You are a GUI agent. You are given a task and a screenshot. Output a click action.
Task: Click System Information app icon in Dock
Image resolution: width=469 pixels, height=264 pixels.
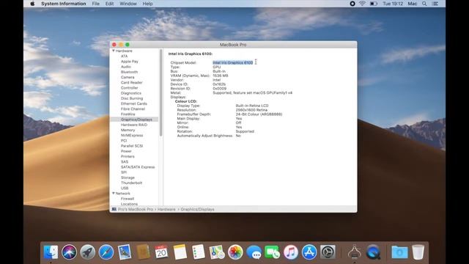355,252
